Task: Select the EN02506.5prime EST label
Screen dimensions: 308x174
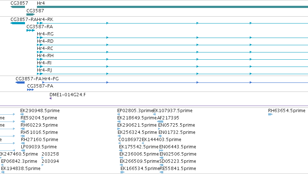Action: (x=178, y=154)
